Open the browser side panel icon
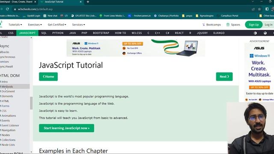 coord(267,9)
